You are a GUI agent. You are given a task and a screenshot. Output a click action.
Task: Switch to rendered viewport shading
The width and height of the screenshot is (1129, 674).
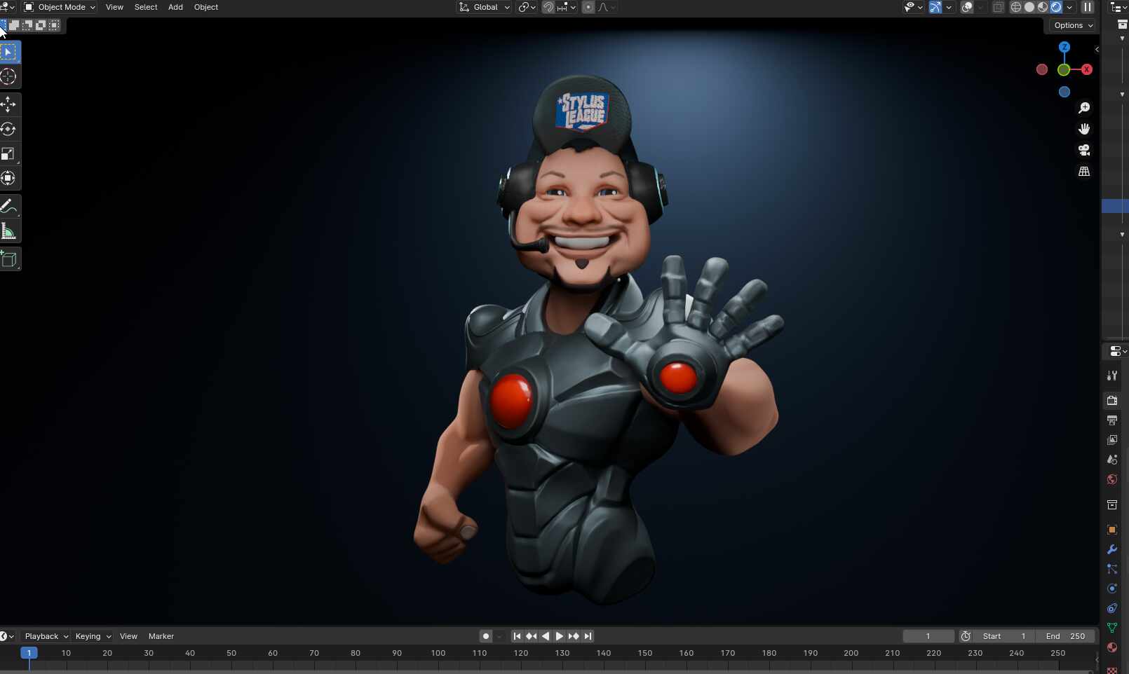(x=1056, y=7)
